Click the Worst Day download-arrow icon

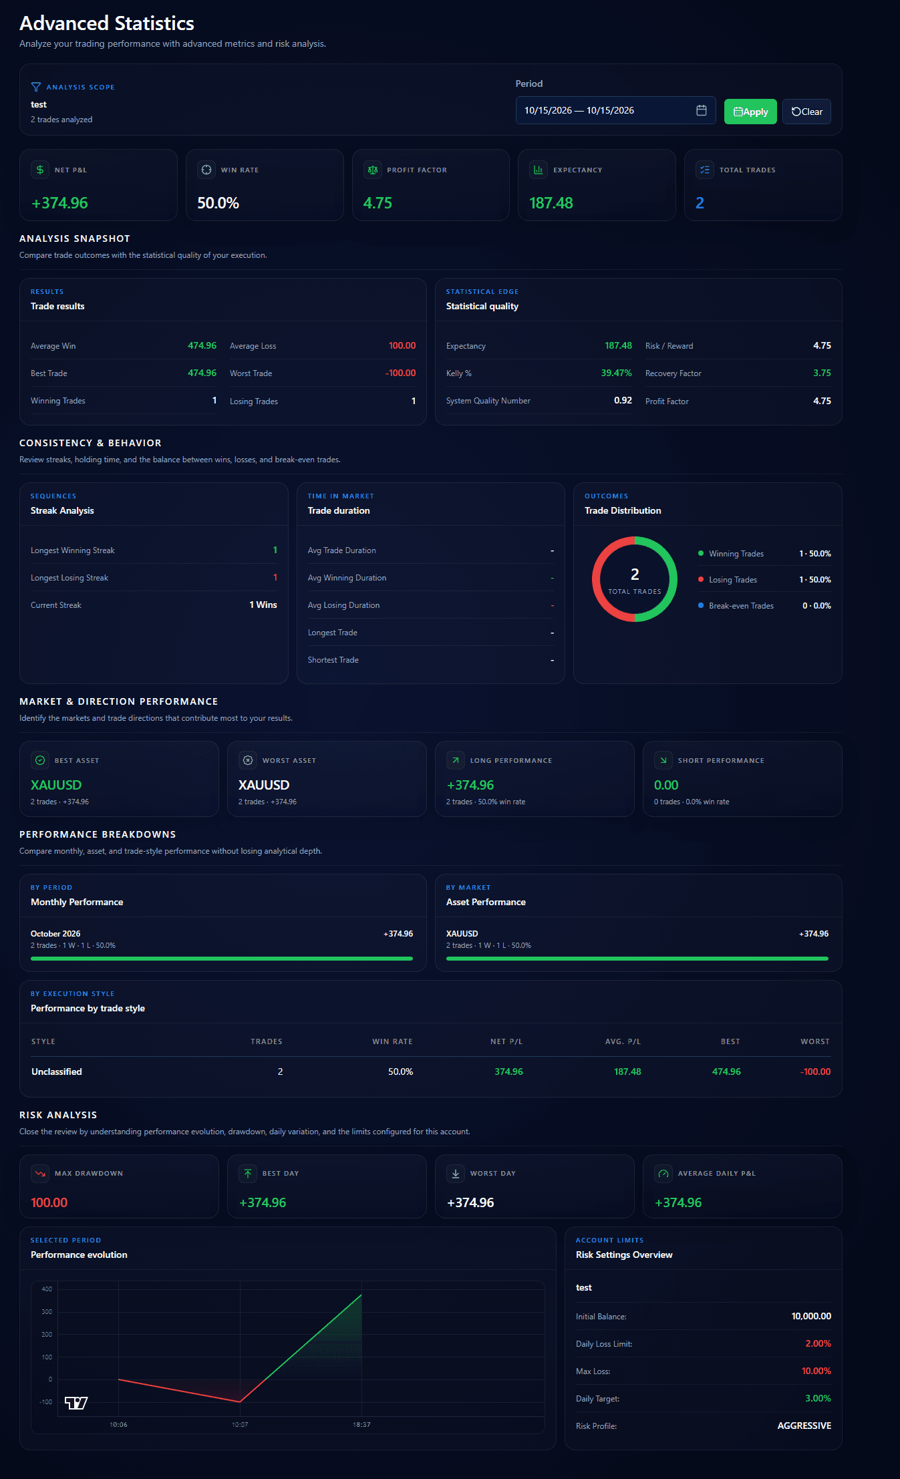pos(456,1173)
